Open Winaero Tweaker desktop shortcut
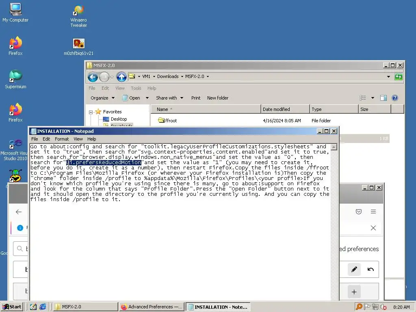This screenshot has height=312, width=416. (78, 16)
